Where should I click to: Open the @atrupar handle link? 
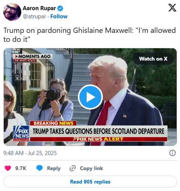[x=34, y=16]
